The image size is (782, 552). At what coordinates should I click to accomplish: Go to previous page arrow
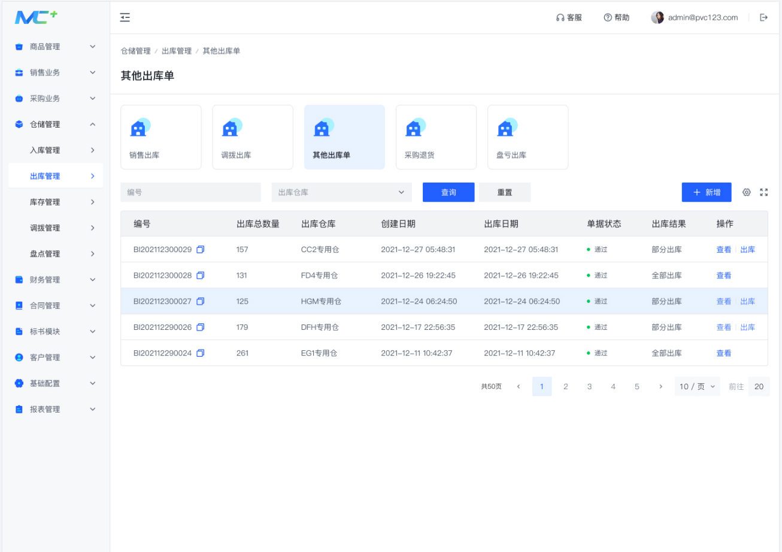point(518,387)
